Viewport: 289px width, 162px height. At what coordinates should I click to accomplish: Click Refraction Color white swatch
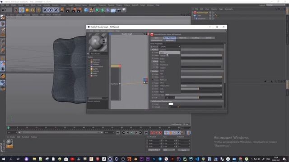pyautogui.click(x=171, y=104)
